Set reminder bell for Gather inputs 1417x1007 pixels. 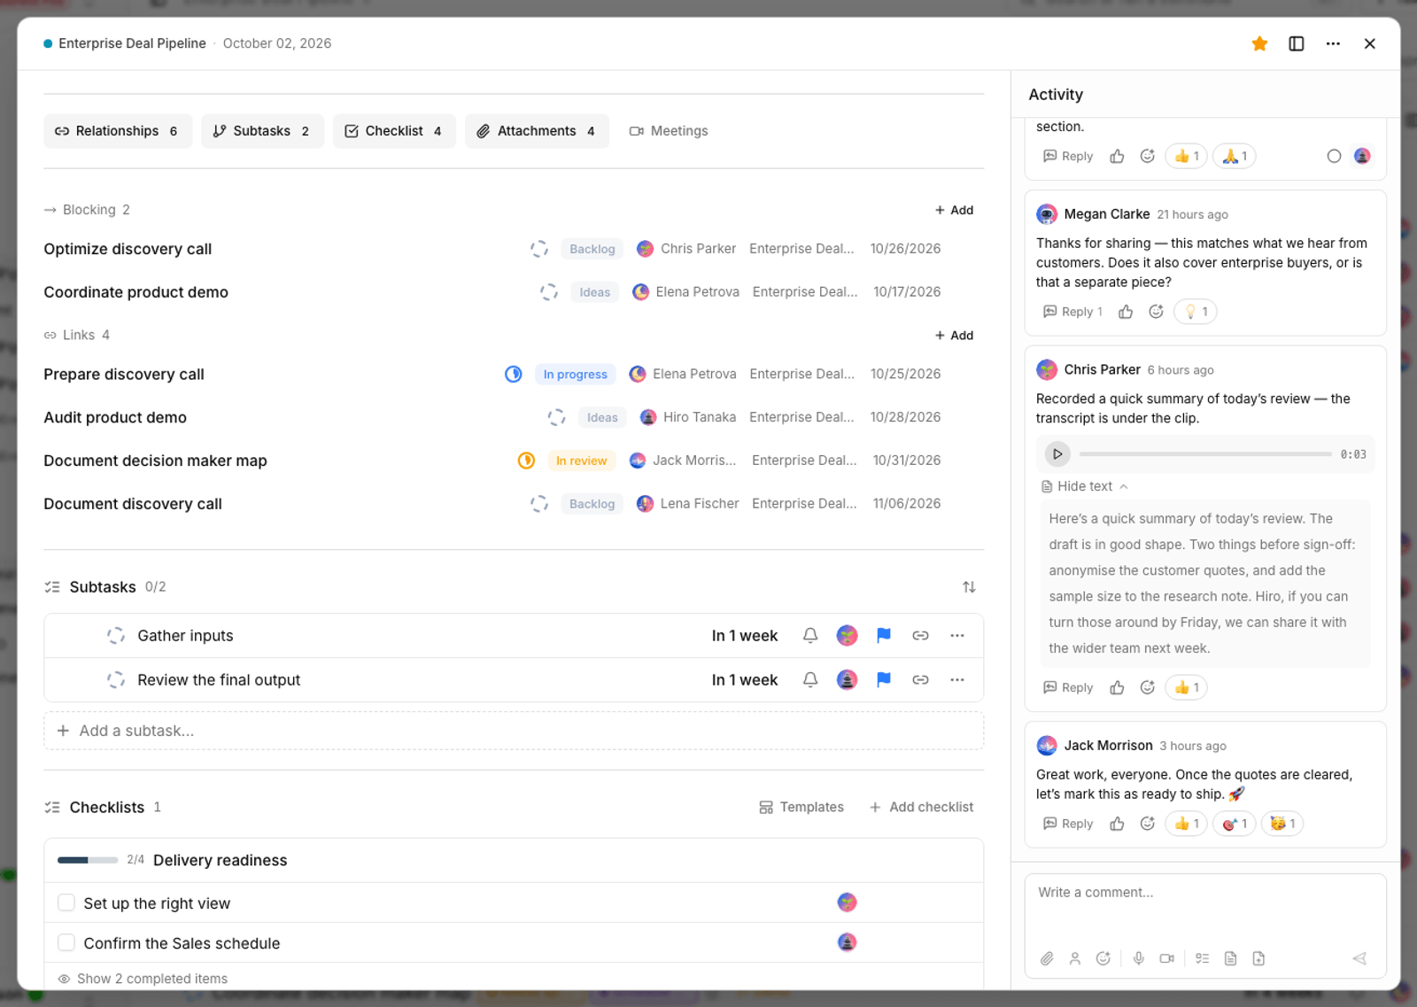[x=810, y=636]
